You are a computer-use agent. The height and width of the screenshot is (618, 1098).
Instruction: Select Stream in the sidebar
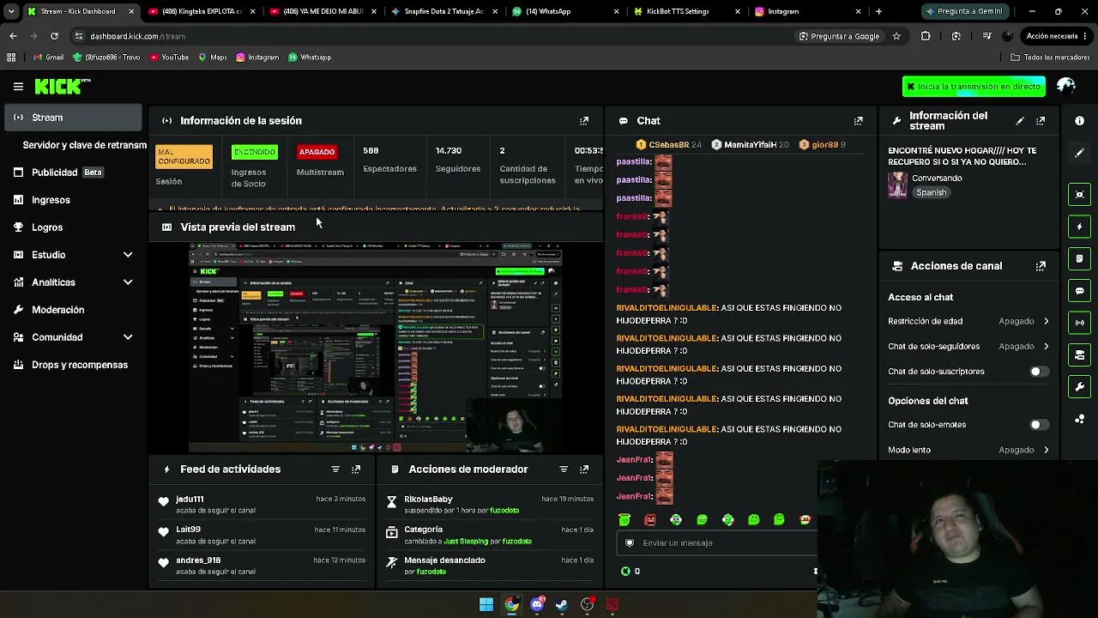(x=73, y=118)
